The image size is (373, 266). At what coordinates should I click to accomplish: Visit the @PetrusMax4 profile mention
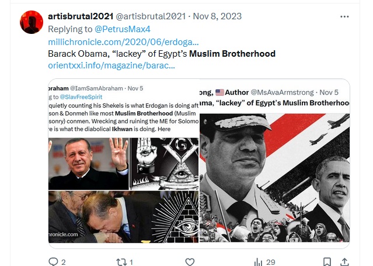click(123, 29)
